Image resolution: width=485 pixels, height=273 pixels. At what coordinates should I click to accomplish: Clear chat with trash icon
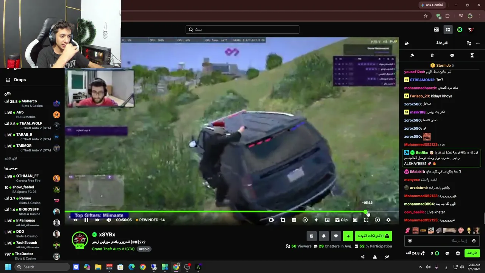coord(432,55)
